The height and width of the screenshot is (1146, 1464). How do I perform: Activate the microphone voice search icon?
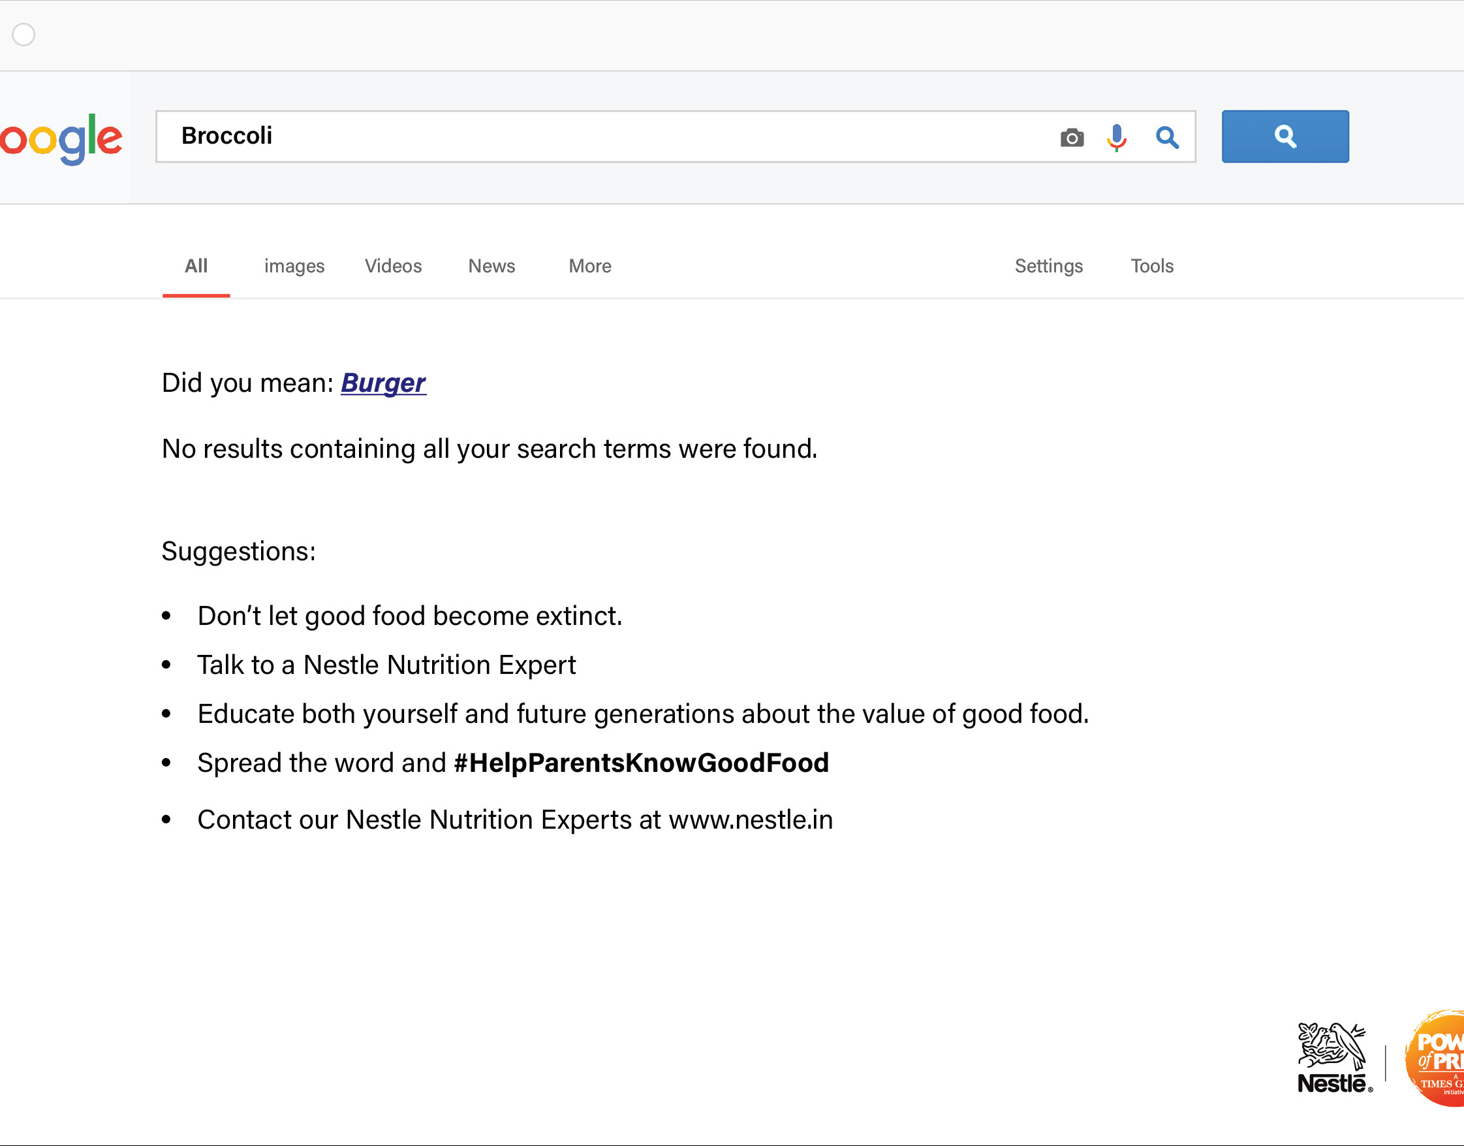(1117, 138)
